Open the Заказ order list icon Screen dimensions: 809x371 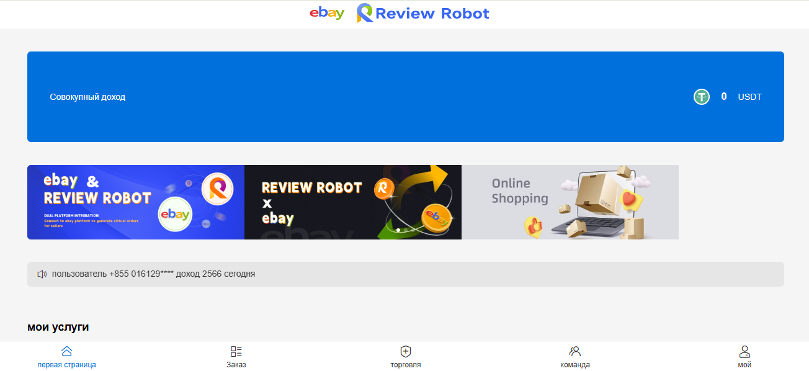pos(236,351)
